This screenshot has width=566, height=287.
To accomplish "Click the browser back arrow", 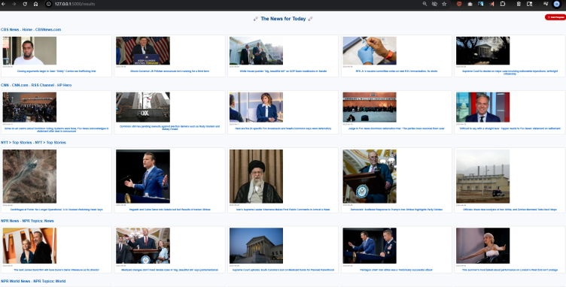I will 4,4.
